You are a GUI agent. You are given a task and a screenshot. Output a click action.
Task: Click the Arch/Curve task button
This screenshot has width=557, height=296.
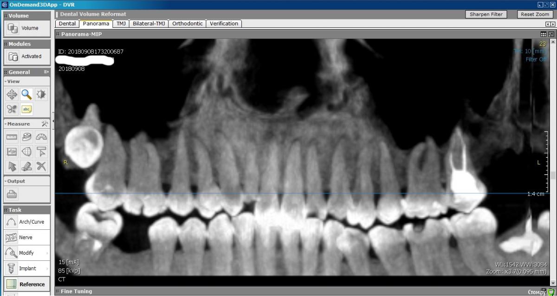(26, 222)
